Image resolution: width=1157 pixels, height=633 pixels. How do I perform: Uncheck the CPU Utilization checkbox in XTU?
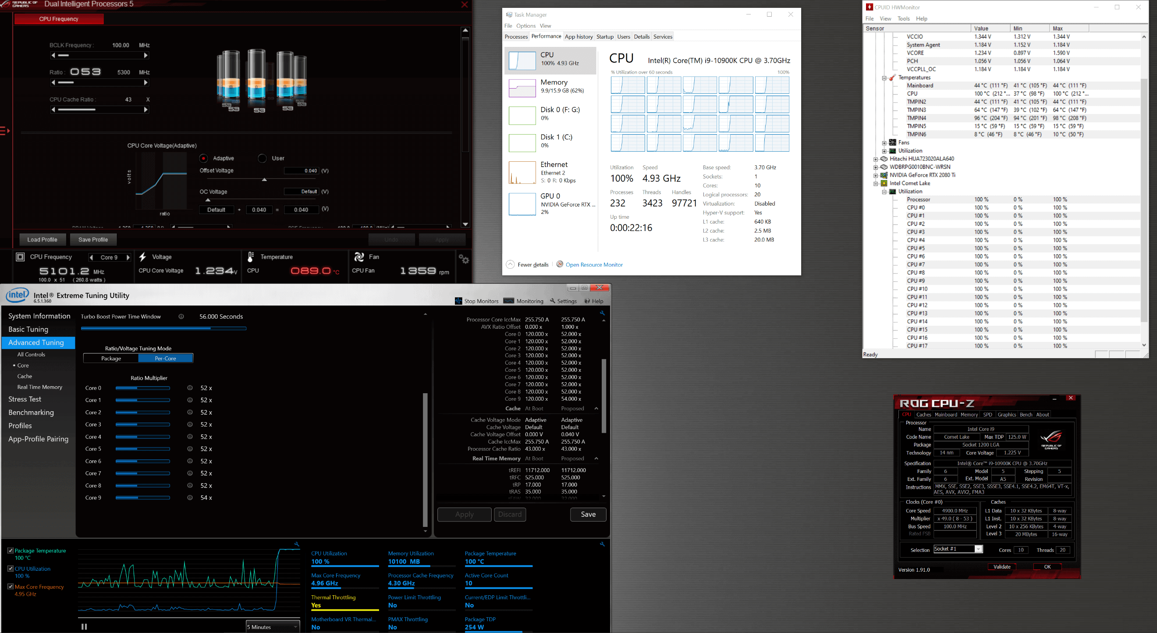(x=11, y=568)
